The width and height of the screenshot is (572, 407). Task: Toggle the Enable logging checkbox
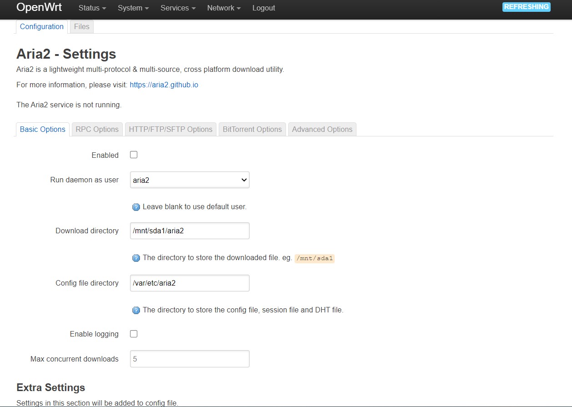[134, 334]
